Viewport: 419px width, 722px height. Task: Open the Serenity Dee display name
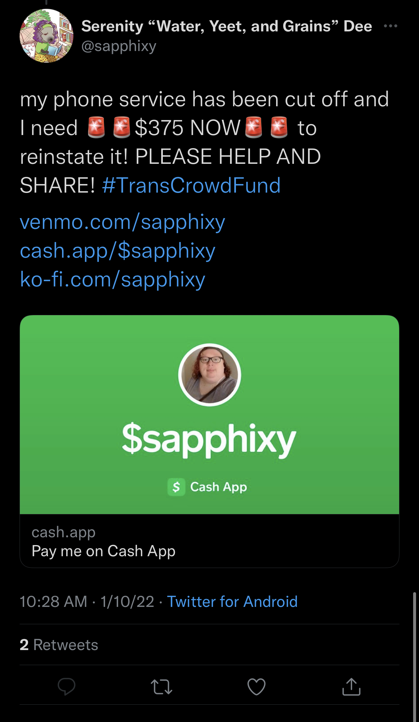226,26
